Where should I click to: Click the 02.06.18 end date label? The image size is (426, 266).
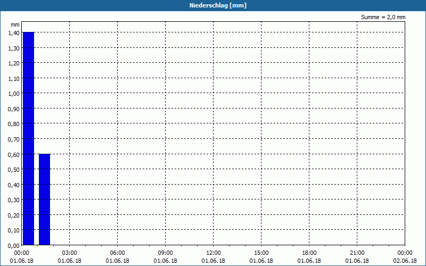click(x=405, y=261)
